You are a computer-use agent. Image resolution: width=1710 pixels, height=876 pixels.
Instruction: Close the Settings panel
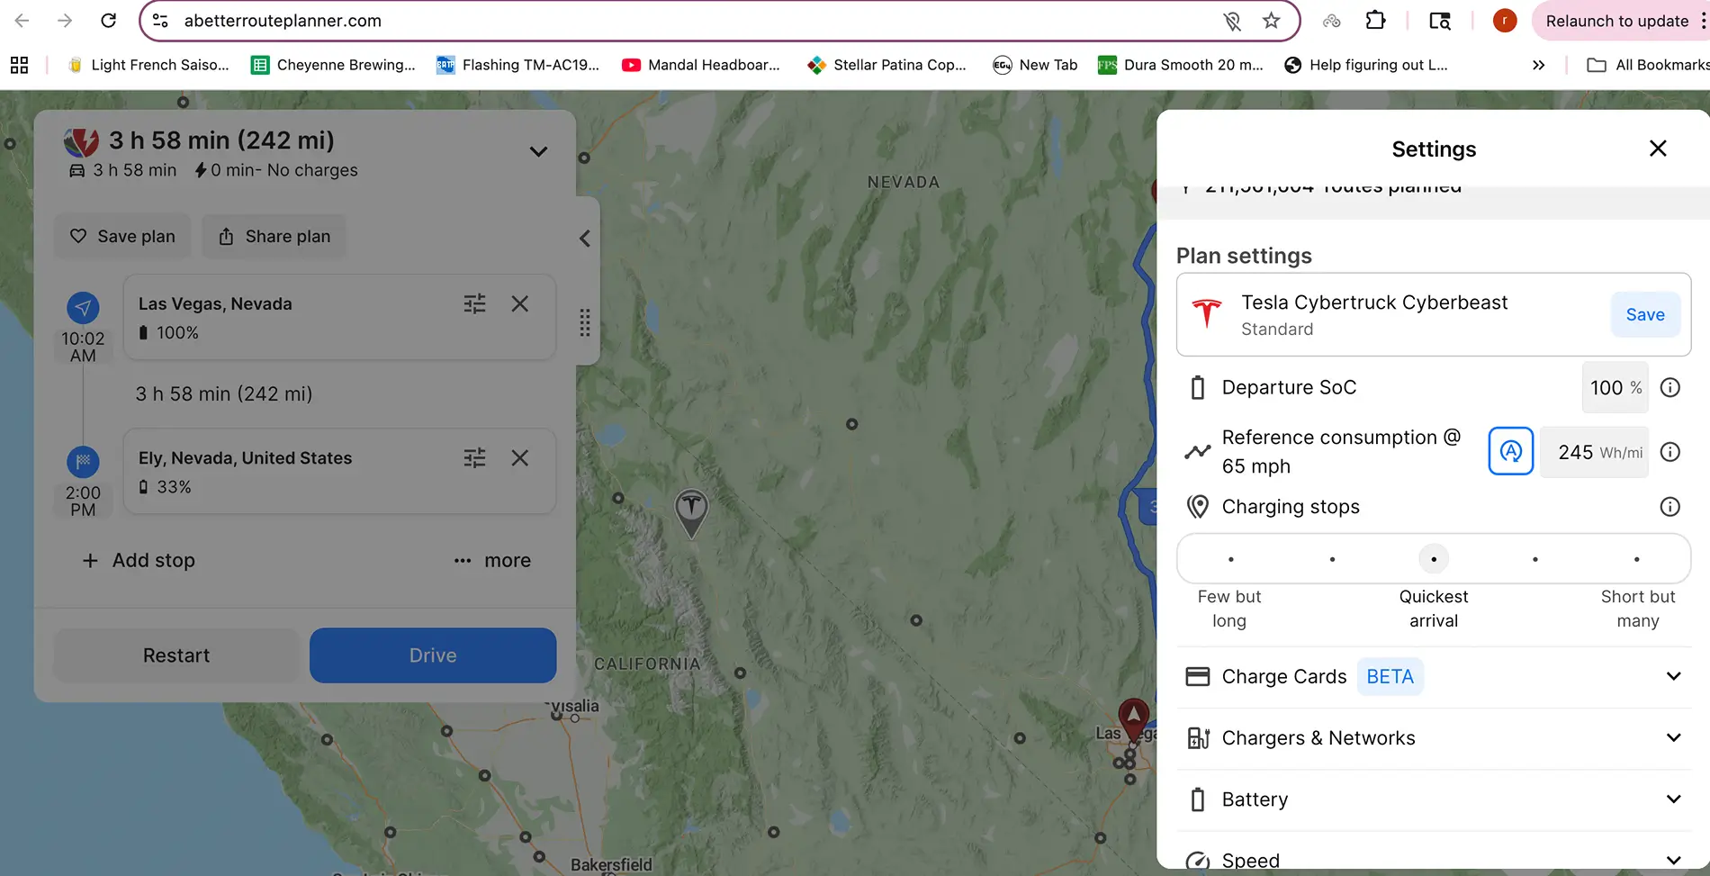click(x=1658, y=149)
